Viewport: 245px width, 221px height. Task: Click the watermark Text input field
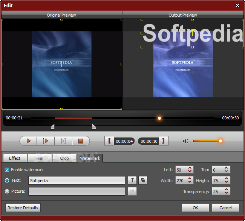tap(77, 181)
